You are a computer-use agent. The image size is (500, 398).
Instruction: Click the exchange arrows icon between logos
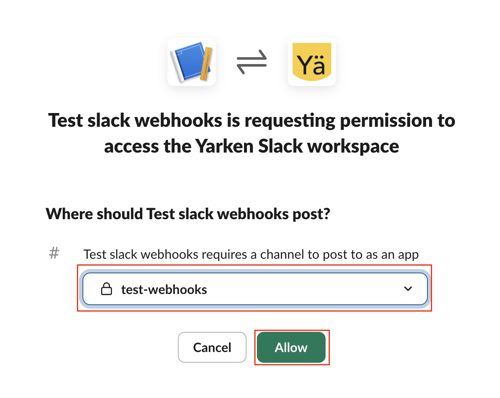[252, 61]
